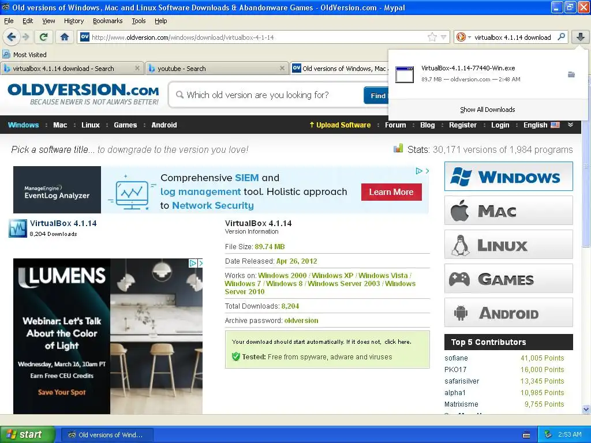Image resolution: width=591 pixels, height=443 pixels.
Task: Click Learn More on the SIEM ad
Action: (x=391, y=192)
